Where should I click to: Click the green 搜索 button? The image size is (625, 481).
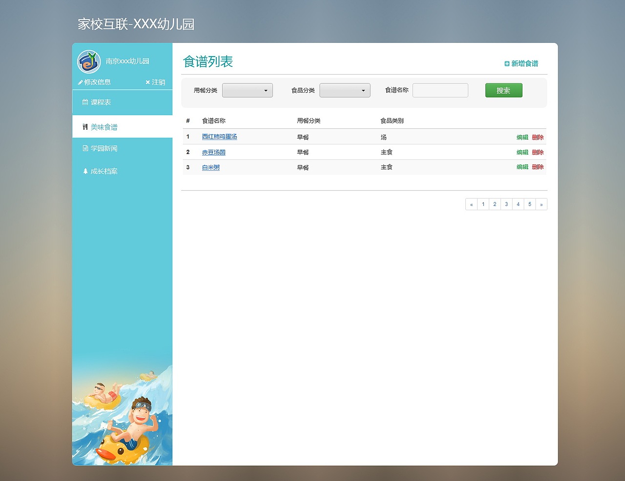pyautogui.click(x=503, y=90)
